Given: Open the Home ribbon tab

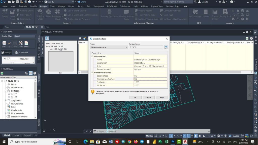Looking at the screenshot, I should pyautogui.click(x=5, y=6).
